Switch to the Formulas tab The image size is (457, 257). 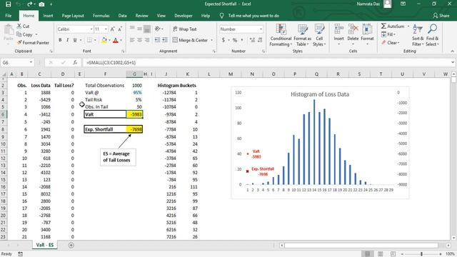coord(101,16)
